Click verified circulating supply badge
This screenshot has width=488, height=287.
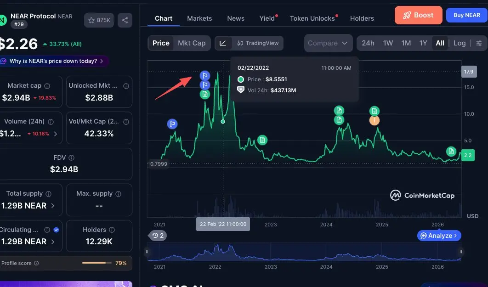tap(57, 230)
